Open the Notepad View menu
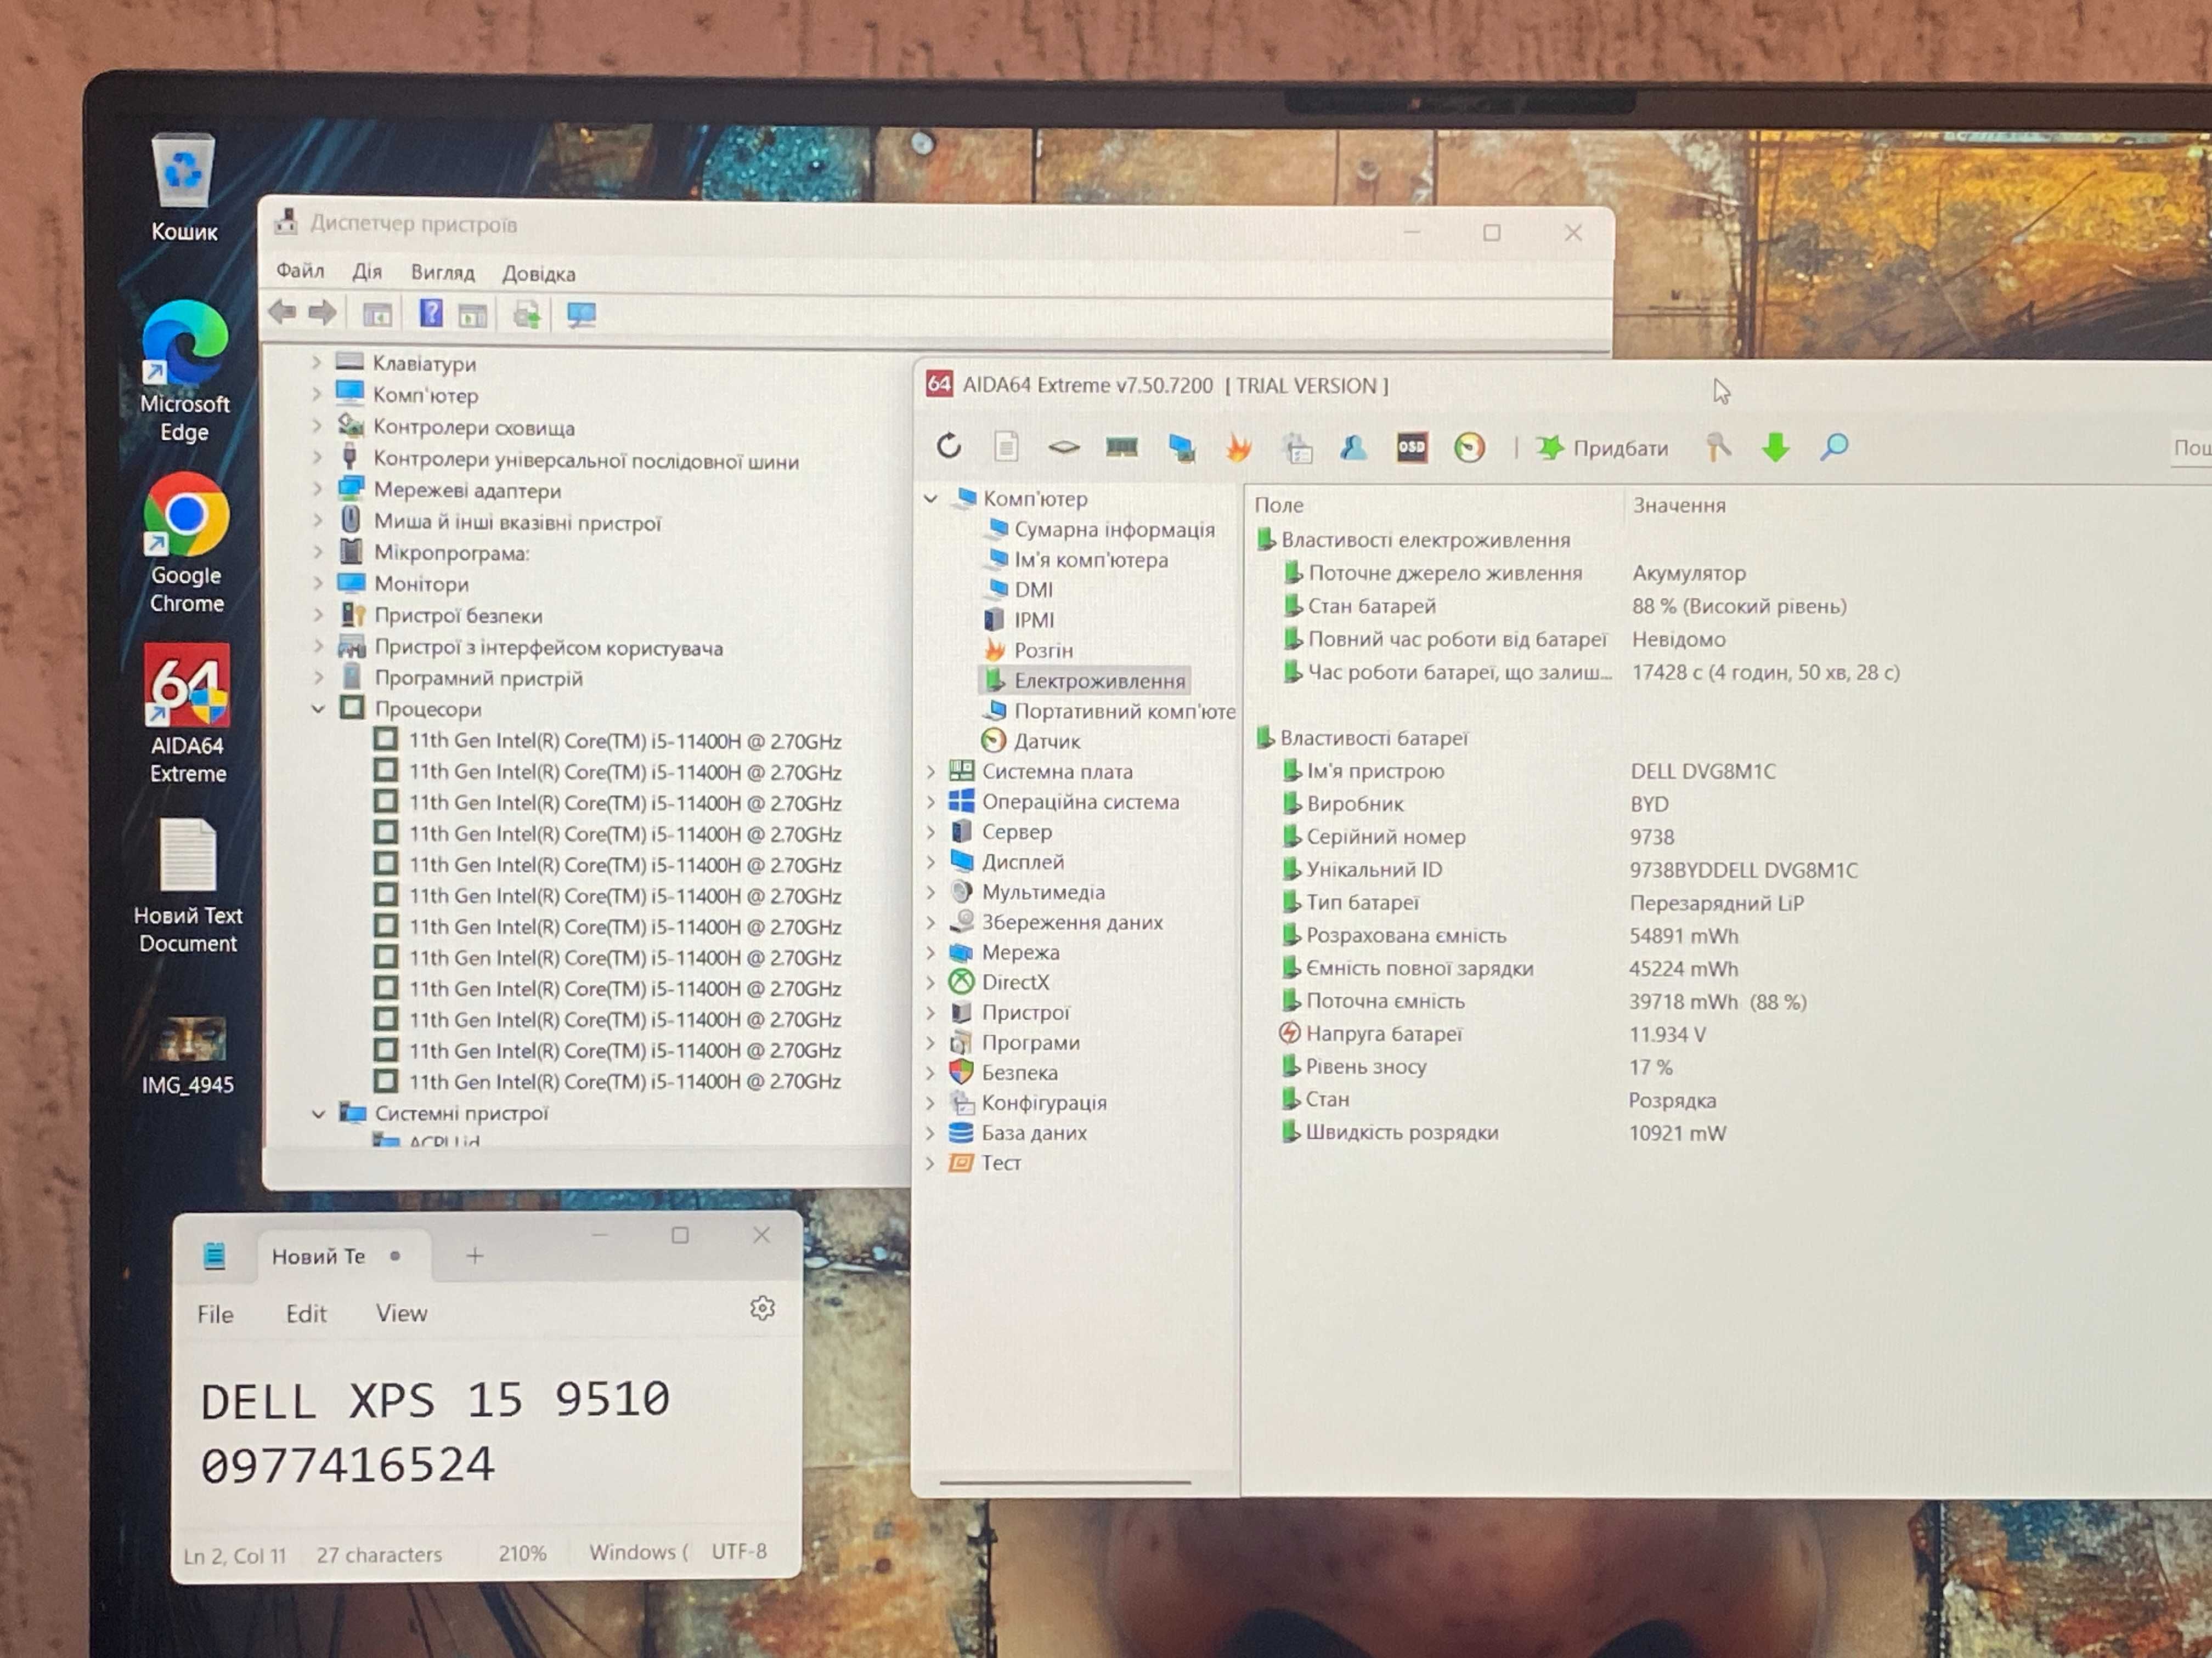 tap(401, 1313)
